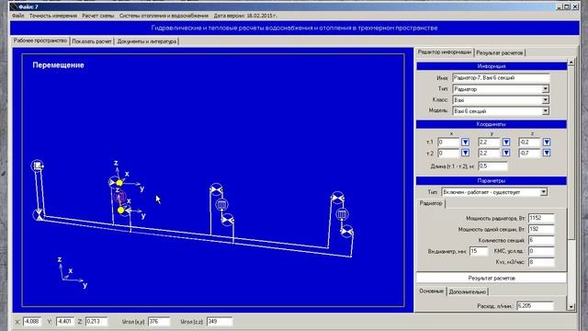Click the Z position field at bottom

pos(96,322)
